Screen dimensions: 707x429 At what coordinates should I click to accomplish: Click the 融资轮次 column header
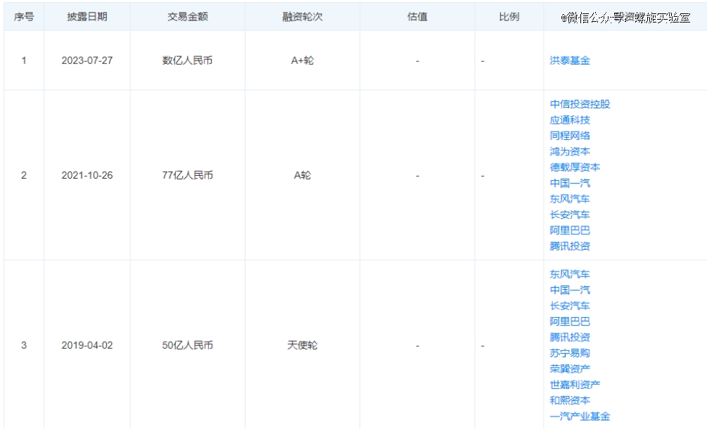(302, 17)
